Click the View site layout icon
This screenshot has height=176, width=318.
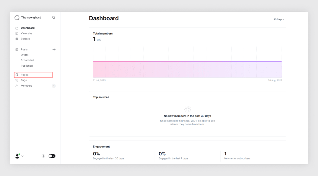point(17,34)
